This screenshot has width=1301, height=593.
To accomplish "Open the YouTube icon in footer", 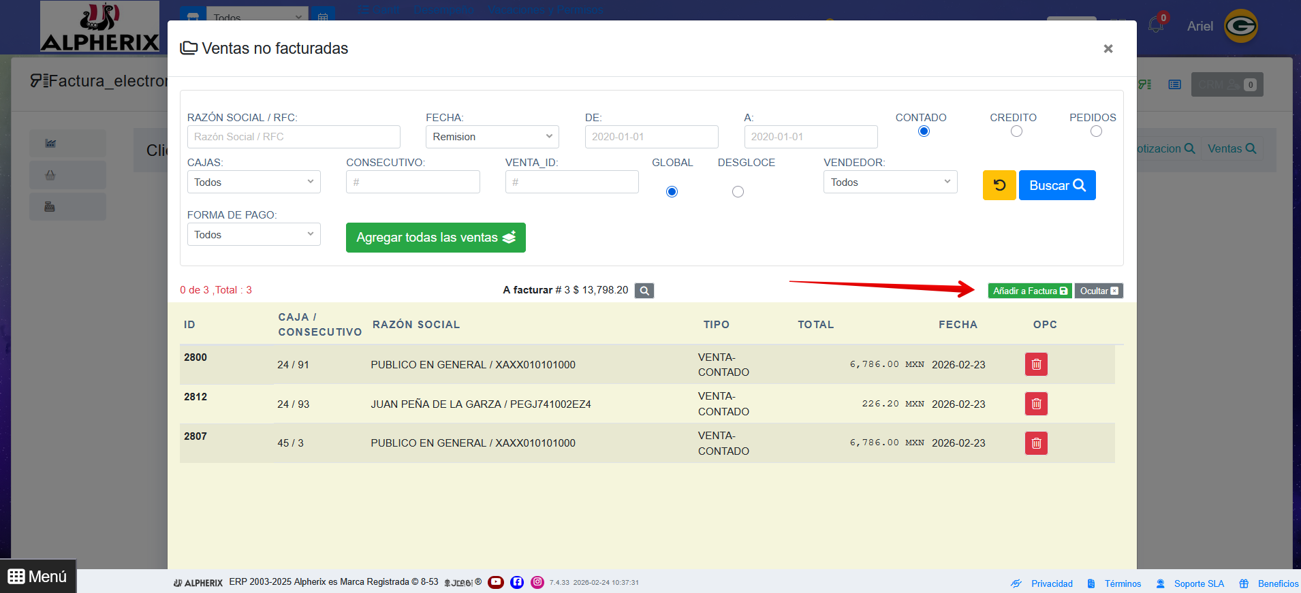I will pos(495,582).
